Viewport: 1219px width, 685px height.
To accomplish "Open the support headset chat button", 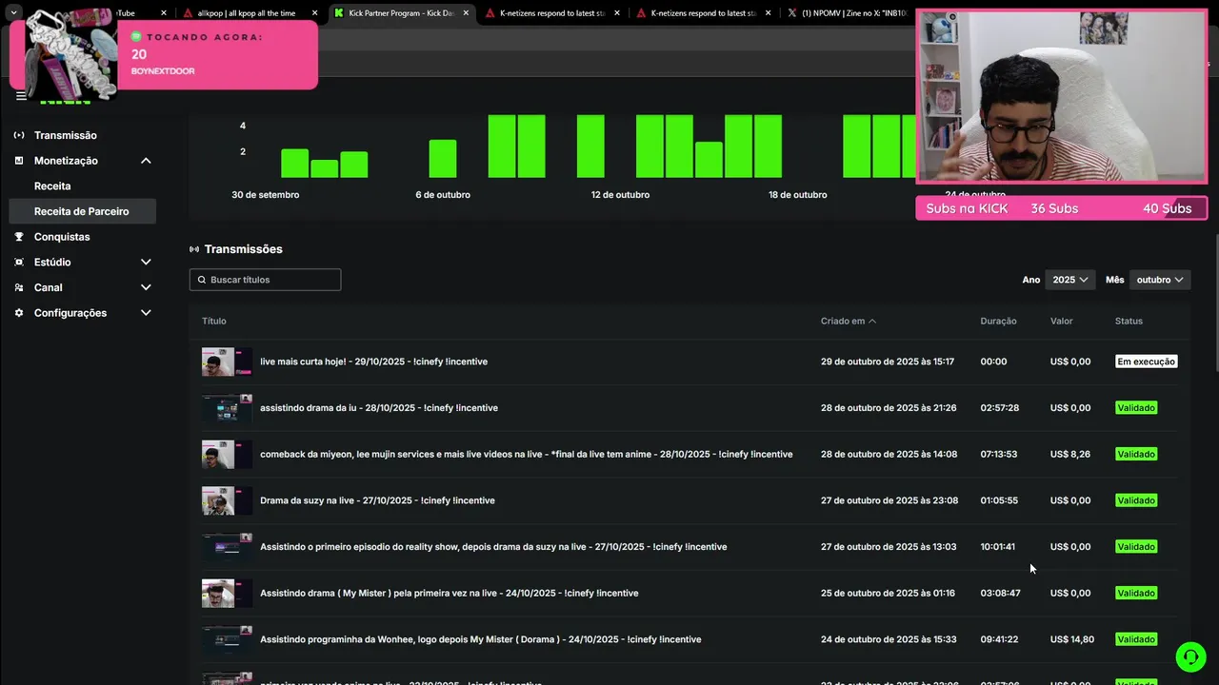I will click(x=1190, y=657).
